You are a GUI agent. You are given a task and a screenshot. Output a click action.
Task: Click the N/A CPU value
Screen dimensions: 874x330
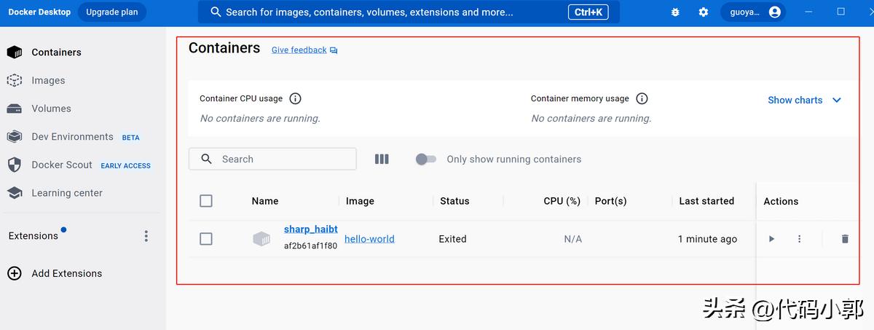coord(573,239)
